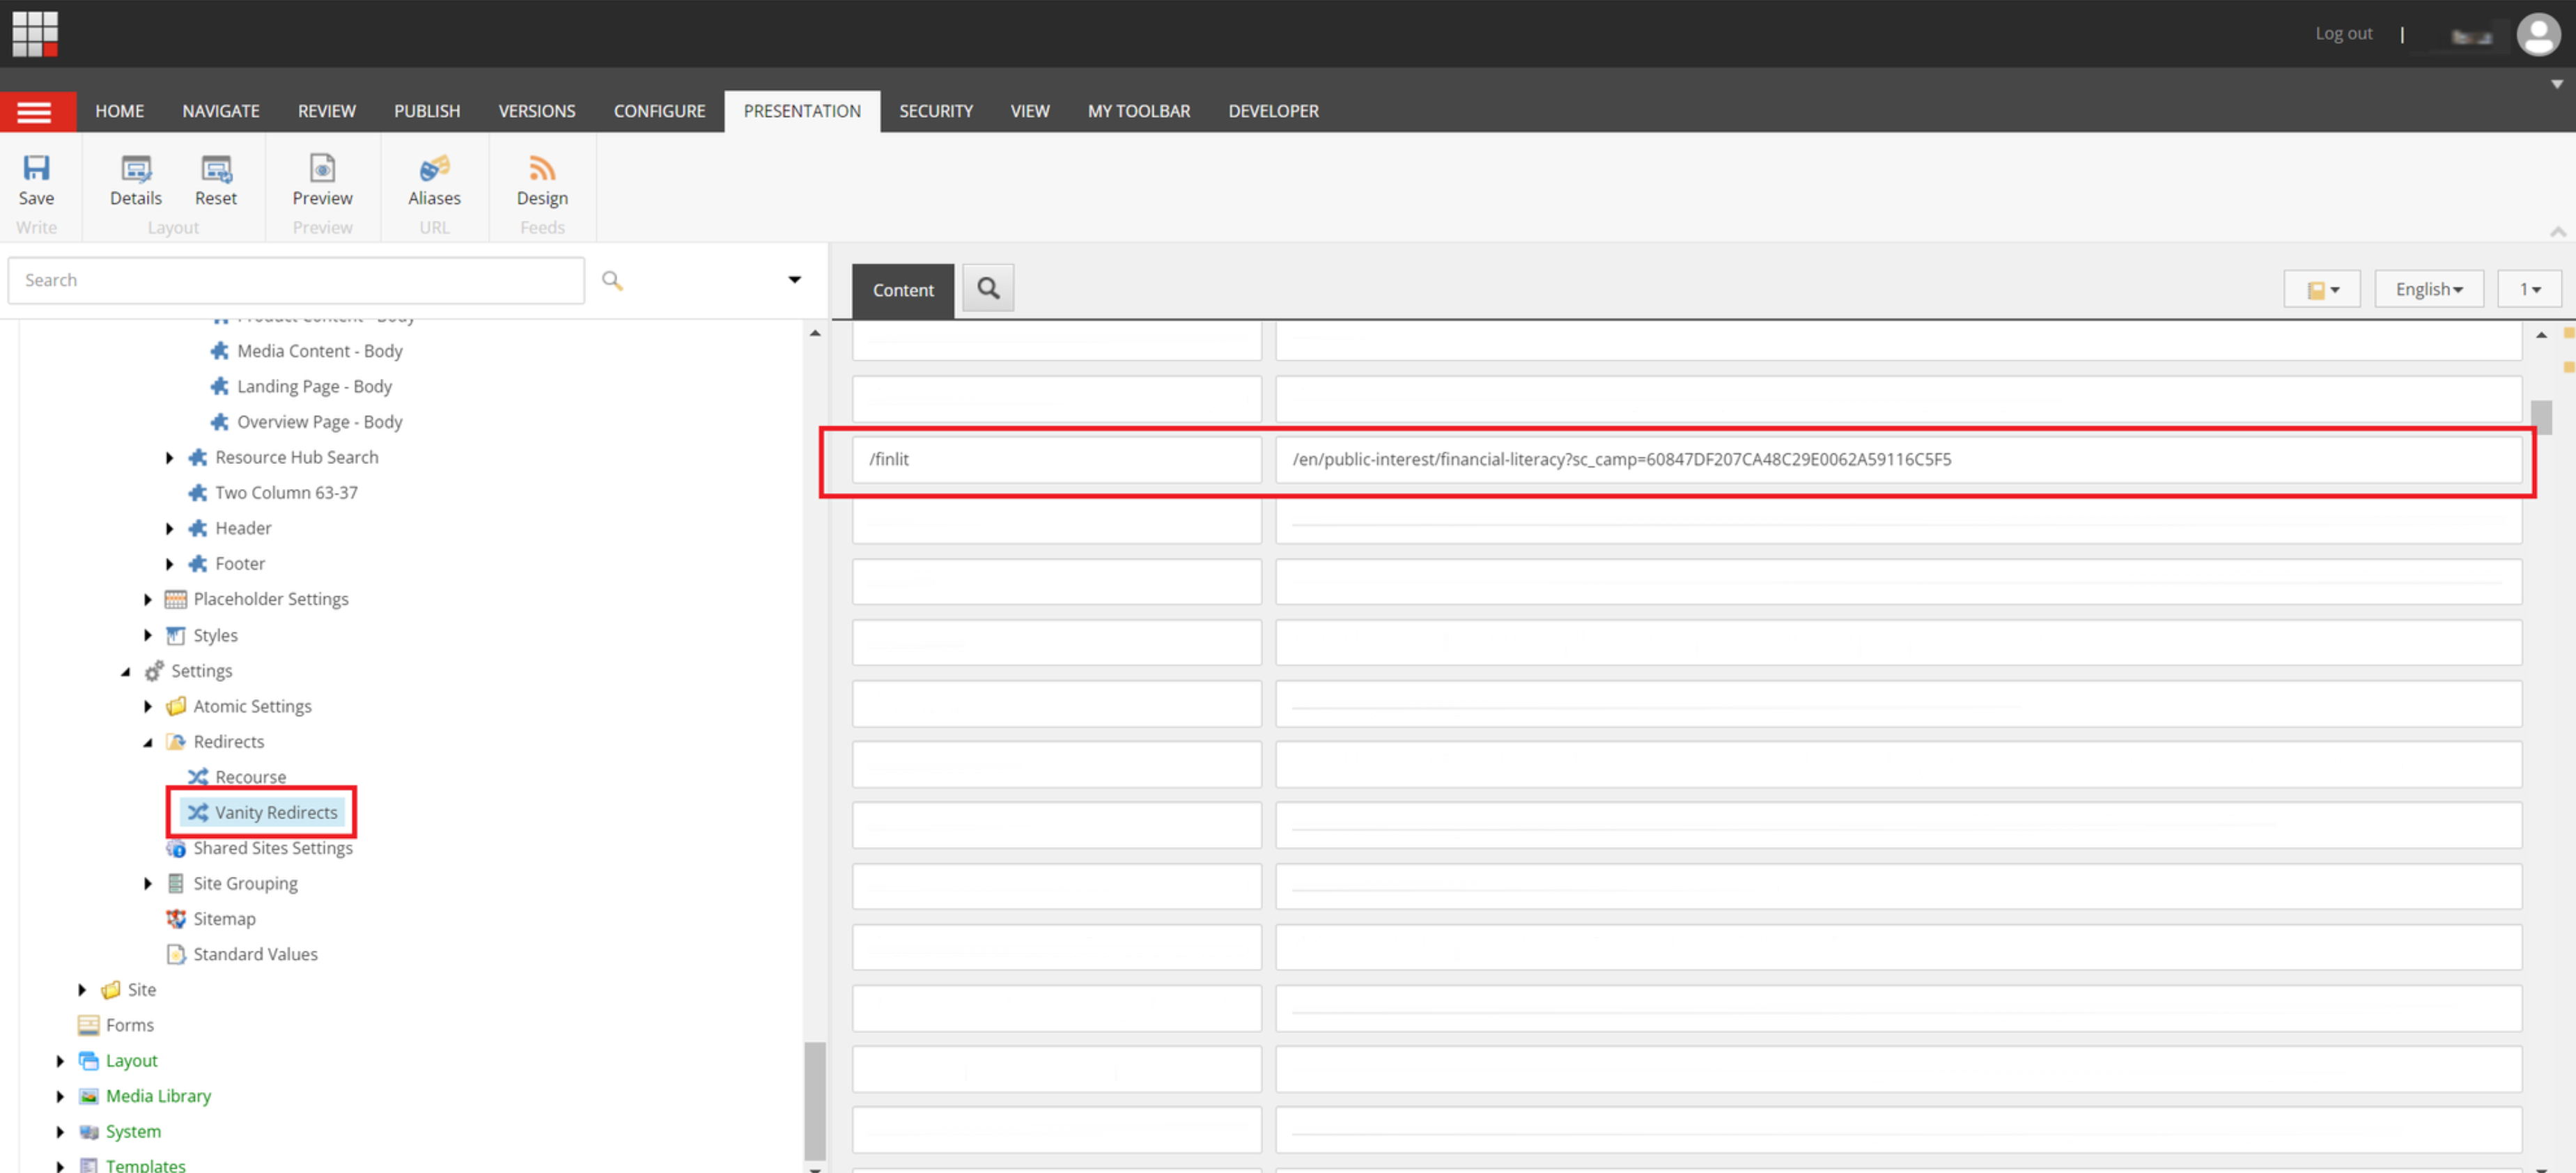Screen dimensions: 2576x1173
Task: Save the current item
Action: tap(36, 185)
